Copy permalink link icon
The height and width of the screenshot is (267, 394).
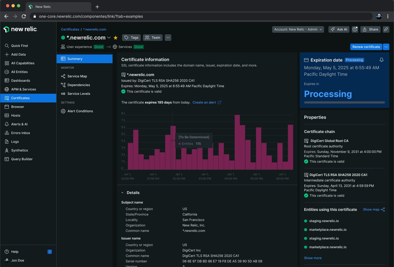point(386,29)
